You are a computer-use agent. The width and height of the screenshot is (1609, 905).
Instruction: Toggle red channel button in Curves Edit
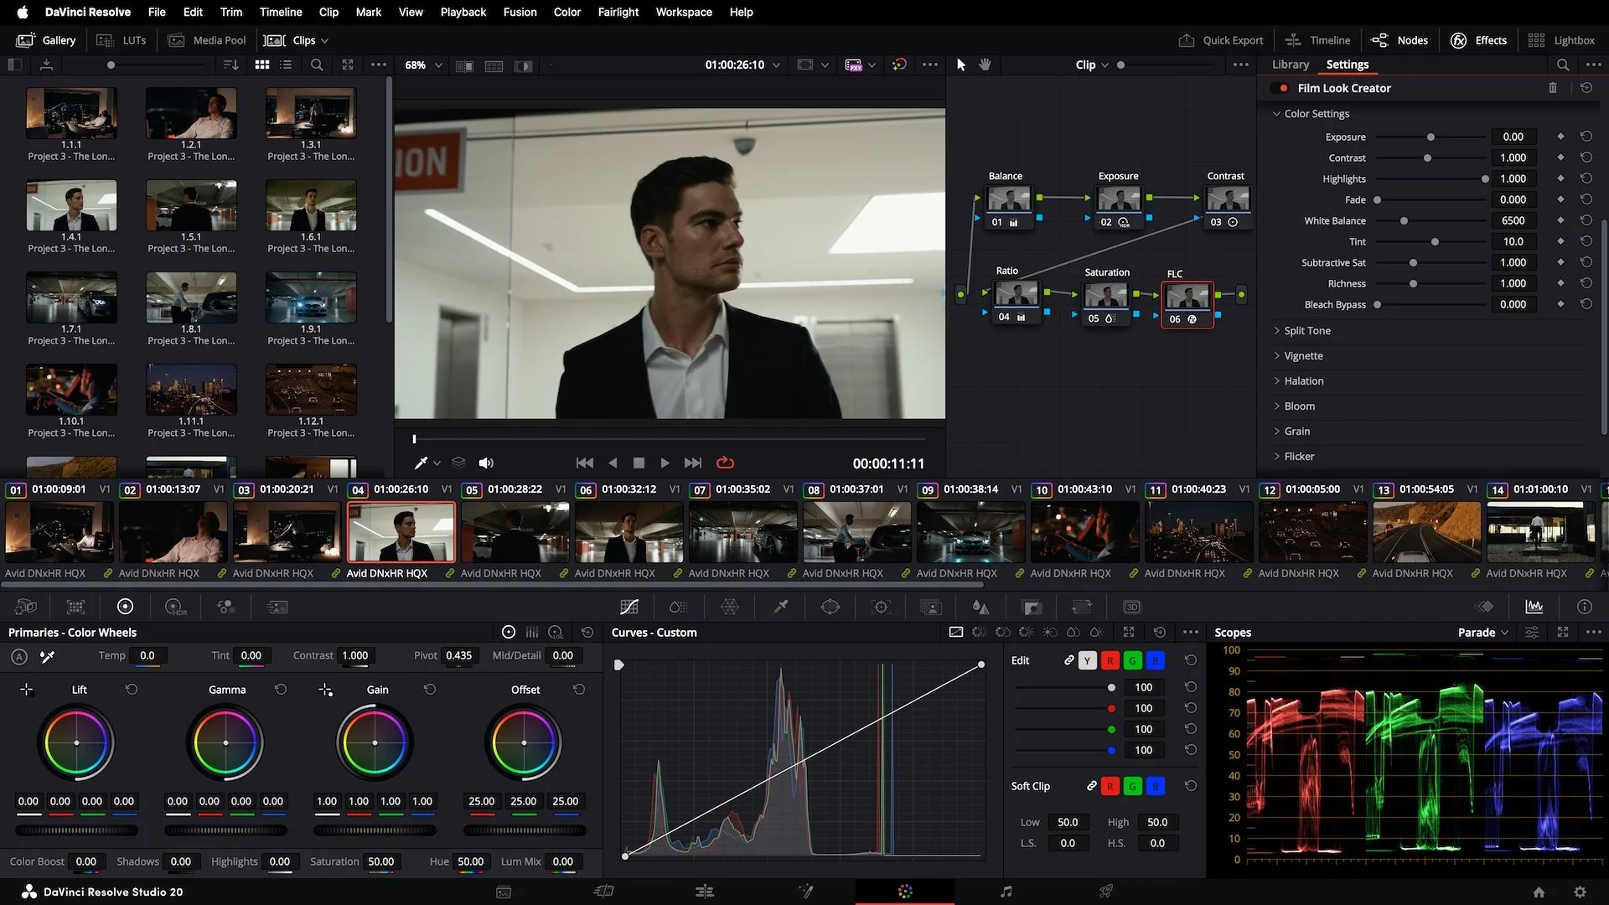tap(1110, 661)
